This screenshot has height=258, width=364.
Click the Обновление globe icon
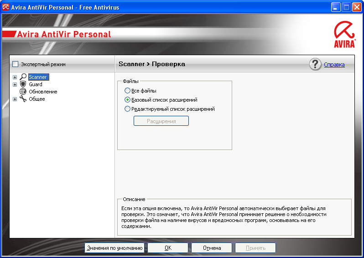pyautogui.click(x=23, y=92)
